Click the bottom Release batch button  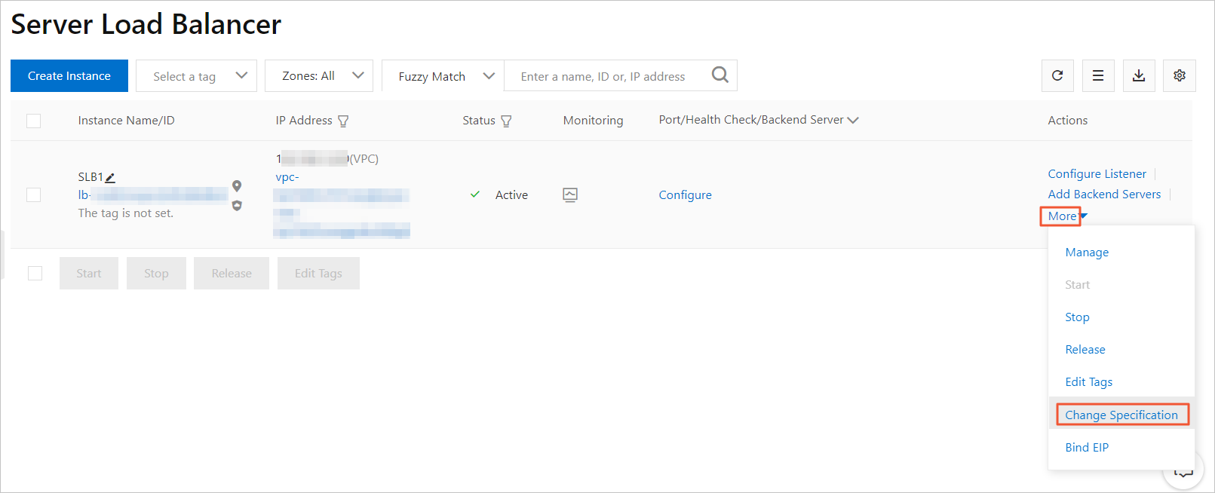point(232,274)
